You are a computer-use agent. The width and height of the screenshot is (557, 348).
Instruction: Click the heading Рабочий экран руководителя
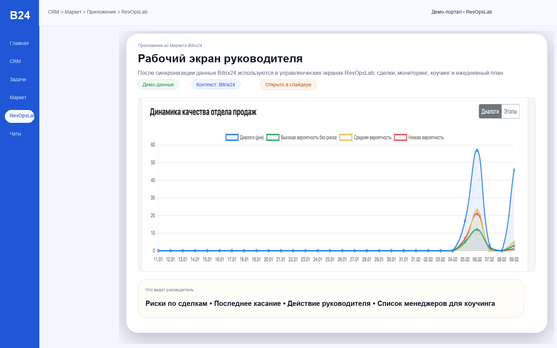pos(220,58)
